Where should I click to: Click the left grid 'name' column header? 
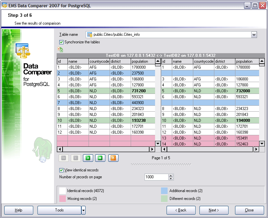pyautogui.click(x=78, y=61)
